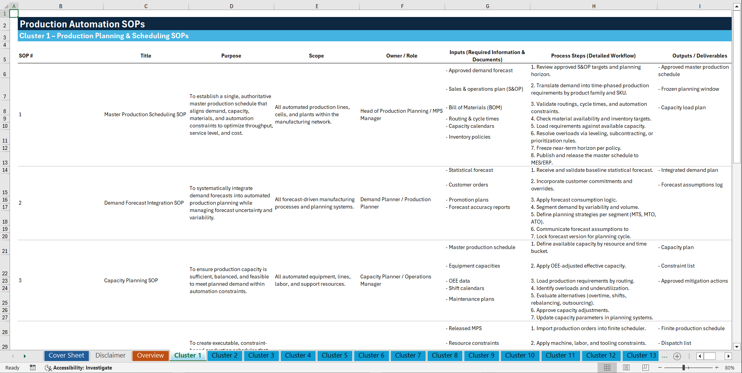This screenshot has height=373, width=742.
Task: Open Page Break Preview icon
Action: coord(645,367)
